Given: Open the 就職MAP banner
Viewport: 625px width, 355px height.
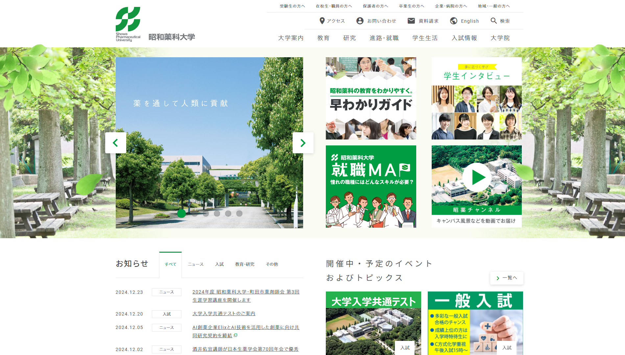Looking at the screenshot, I should (x=371, y=187).
